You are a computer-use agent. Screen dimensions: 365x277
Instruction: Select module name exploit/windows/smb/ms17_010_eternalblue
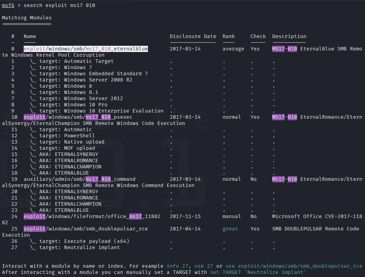[x=86, y=48]
